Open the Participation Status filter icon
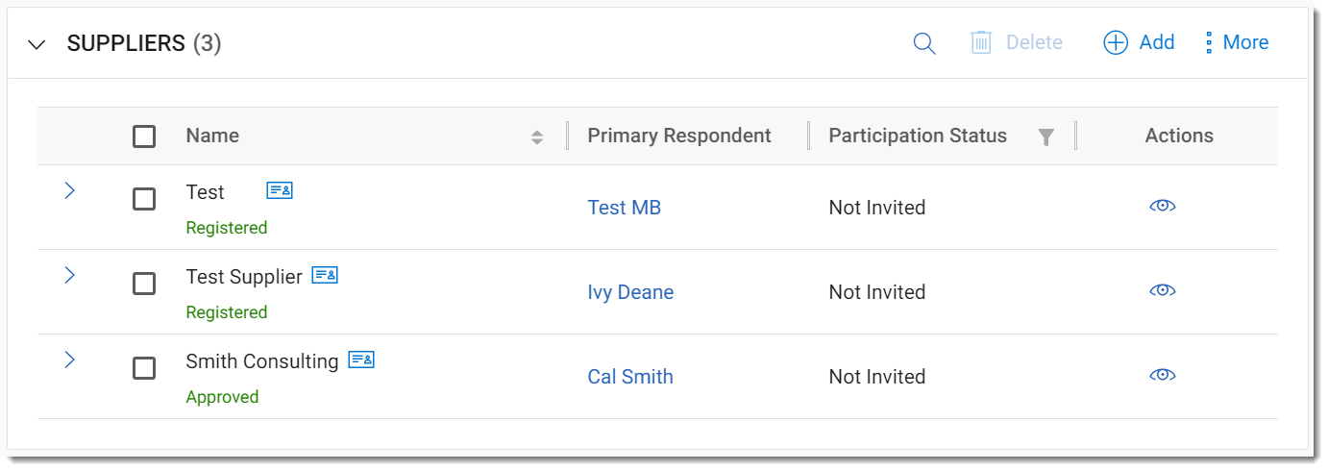The width and height of the screenshot is (1328, 471). click(1046, 137)
